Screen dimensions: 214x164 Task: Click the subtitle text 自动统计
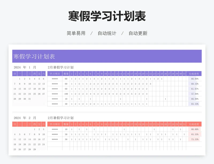coord(107,33)
